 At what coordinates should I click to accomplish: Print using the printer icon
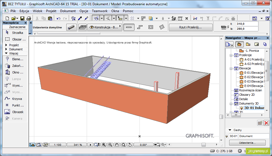(x=29, y=18)
